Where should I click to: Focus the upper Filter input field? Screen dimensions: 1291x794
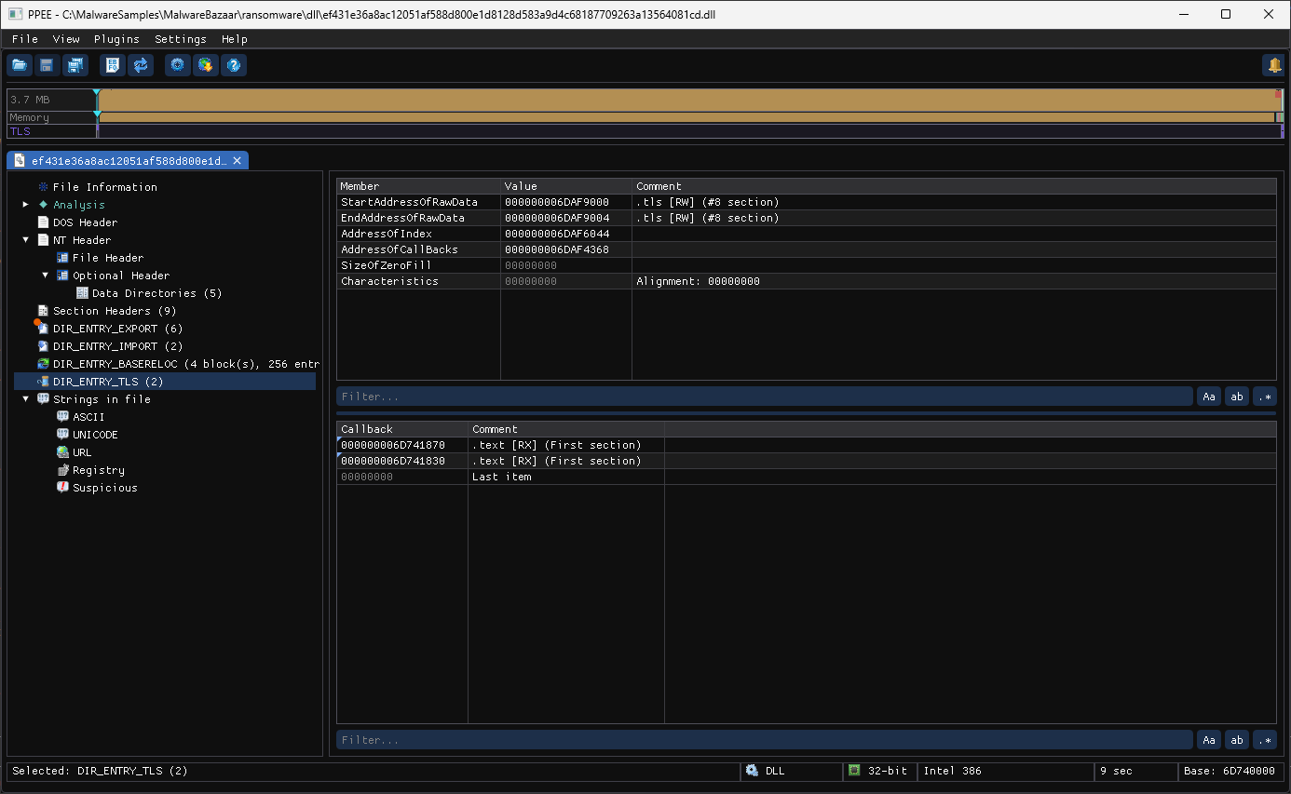765,397
